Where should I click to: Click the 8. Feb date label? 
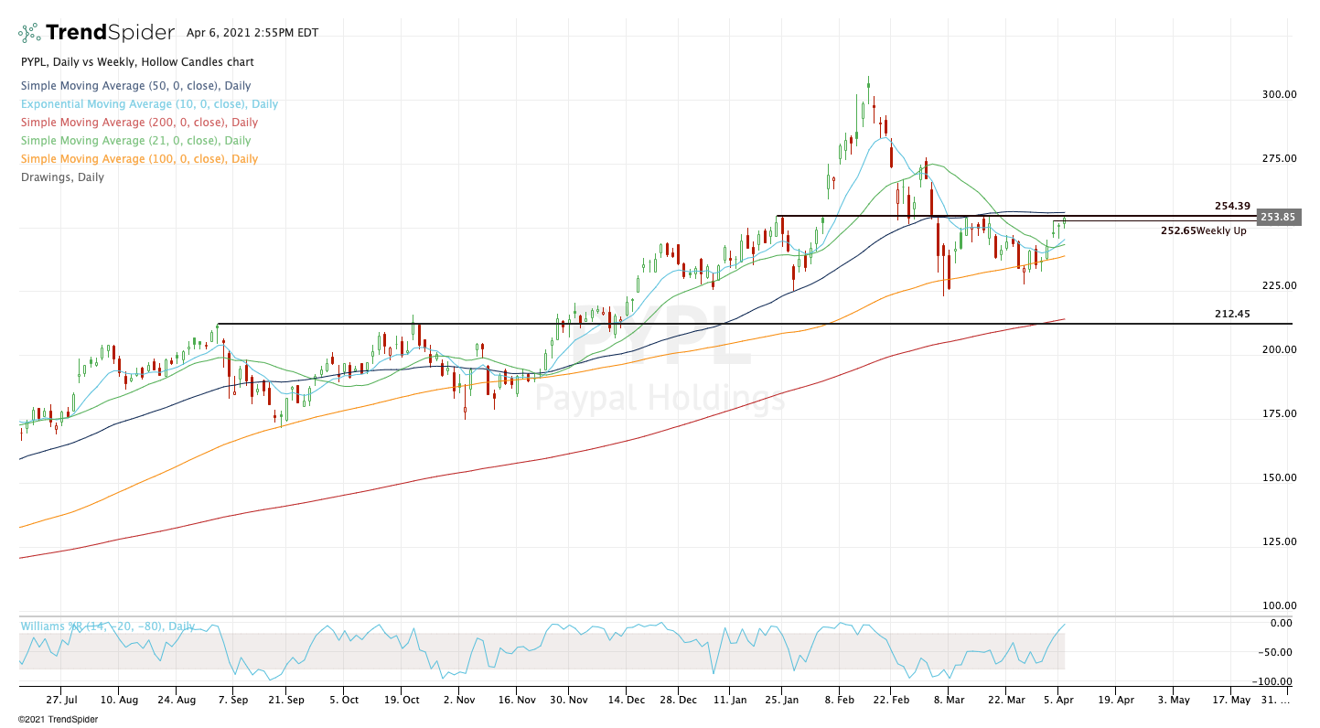838,700
